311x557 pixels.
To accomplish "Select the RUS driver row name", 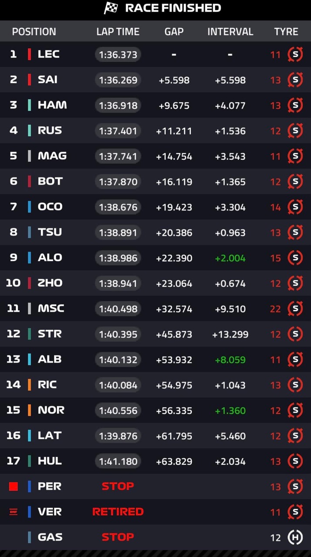I will point(50,131).
